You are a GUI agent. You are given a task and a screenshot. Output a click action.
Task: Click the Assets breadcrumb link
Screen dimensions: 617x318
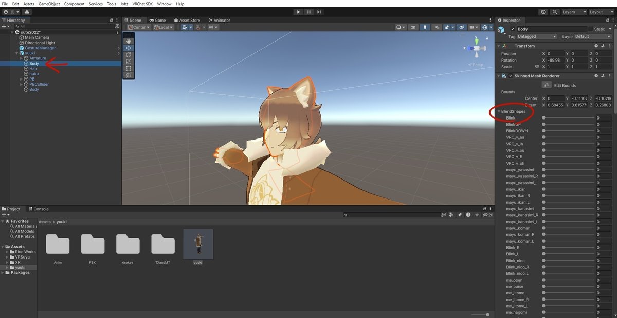(x=45, y=222)
